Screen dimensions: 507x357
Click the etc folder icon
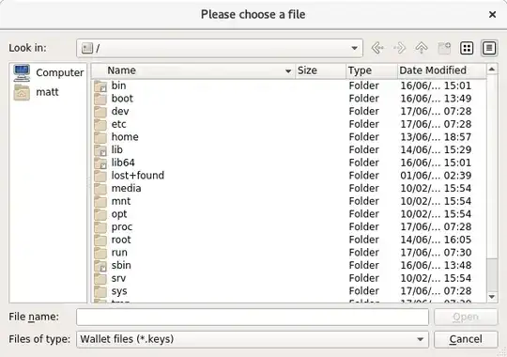pyautogui.click(x=100, y=124)
